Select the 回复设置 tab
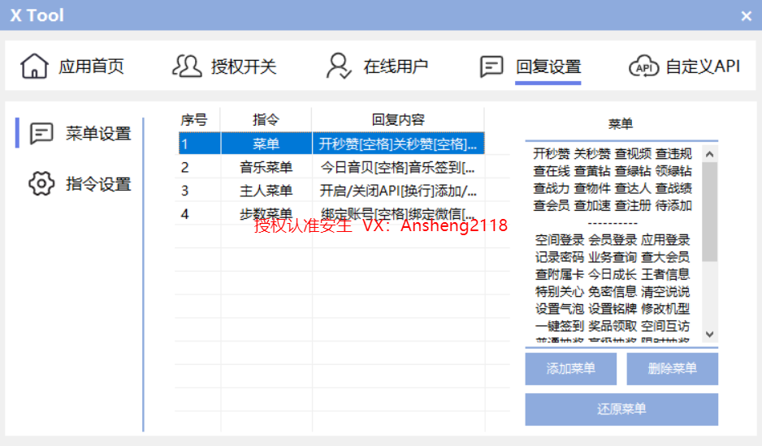 pos(530,66)
